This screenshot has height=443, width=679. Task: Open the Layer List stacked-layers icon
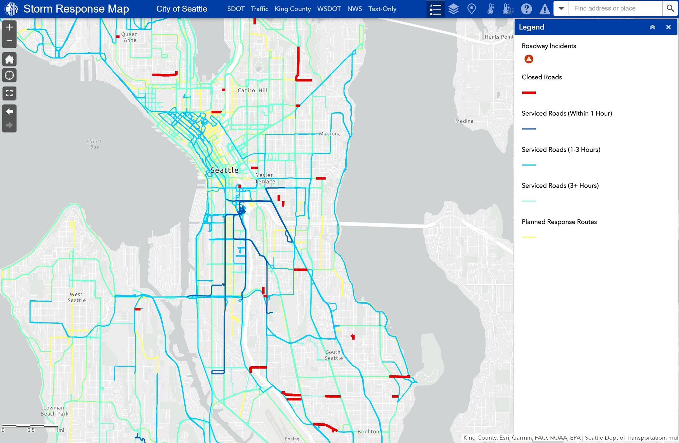454,9
